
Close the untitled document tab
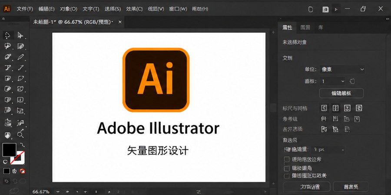click(x=120, y=22)
